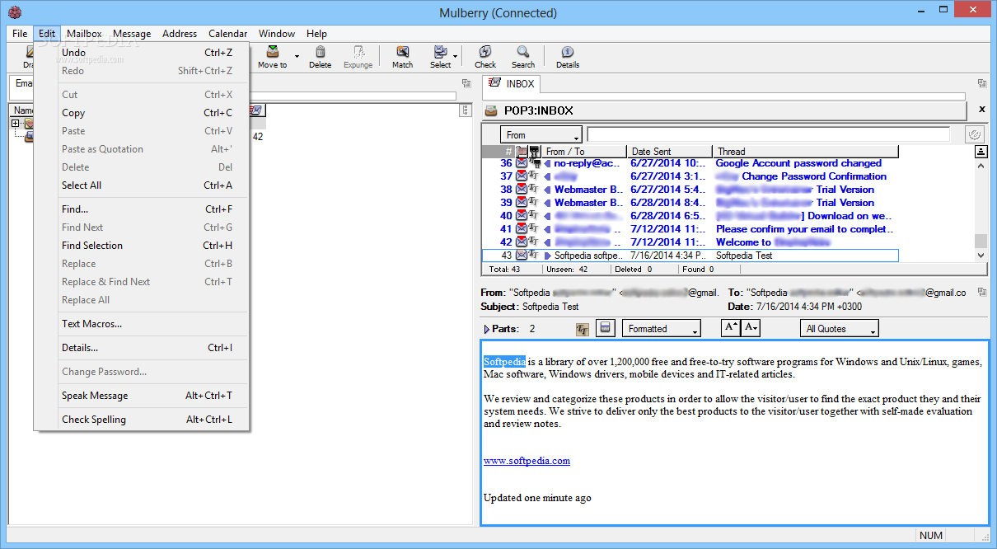Click the quick search text field
The image size is (997, 549).
point(768,134)
